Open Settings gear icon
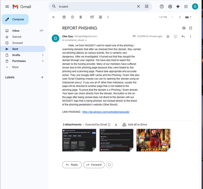This screenshot has width=203, height=189. tap(170, 7)
